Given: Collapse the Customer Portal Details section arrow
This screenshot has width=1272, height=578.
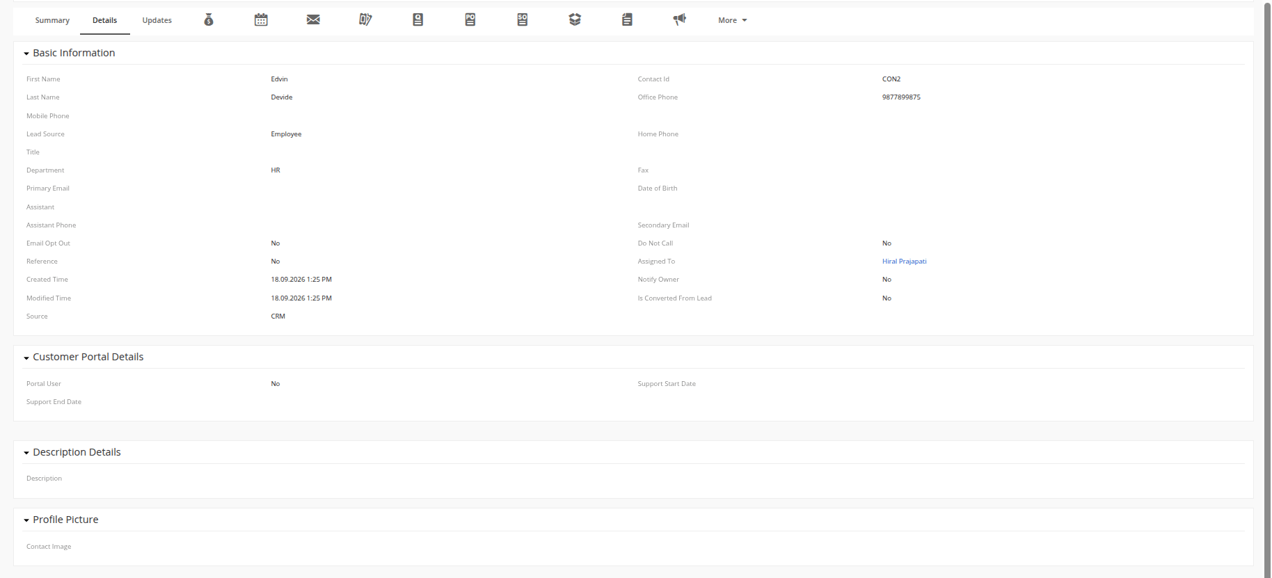Looking at the screenshot, I should pyautogui.click(x=26, y=358).
